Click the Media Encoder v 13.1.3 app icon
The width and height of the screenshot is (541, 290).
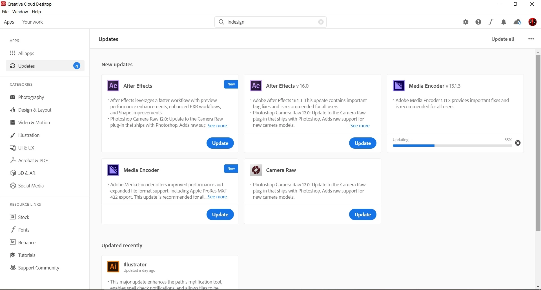[399, 86]
